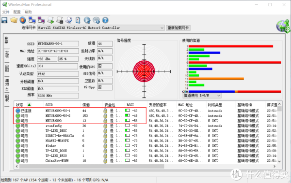Click the speech bubble info icon
Screen dimensions: 291x183
[x=97, y=20]
